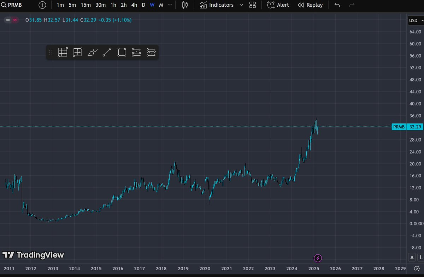Click the -8.00 price axis label
This screenshot has width=424, height=277.
(416, 248)
